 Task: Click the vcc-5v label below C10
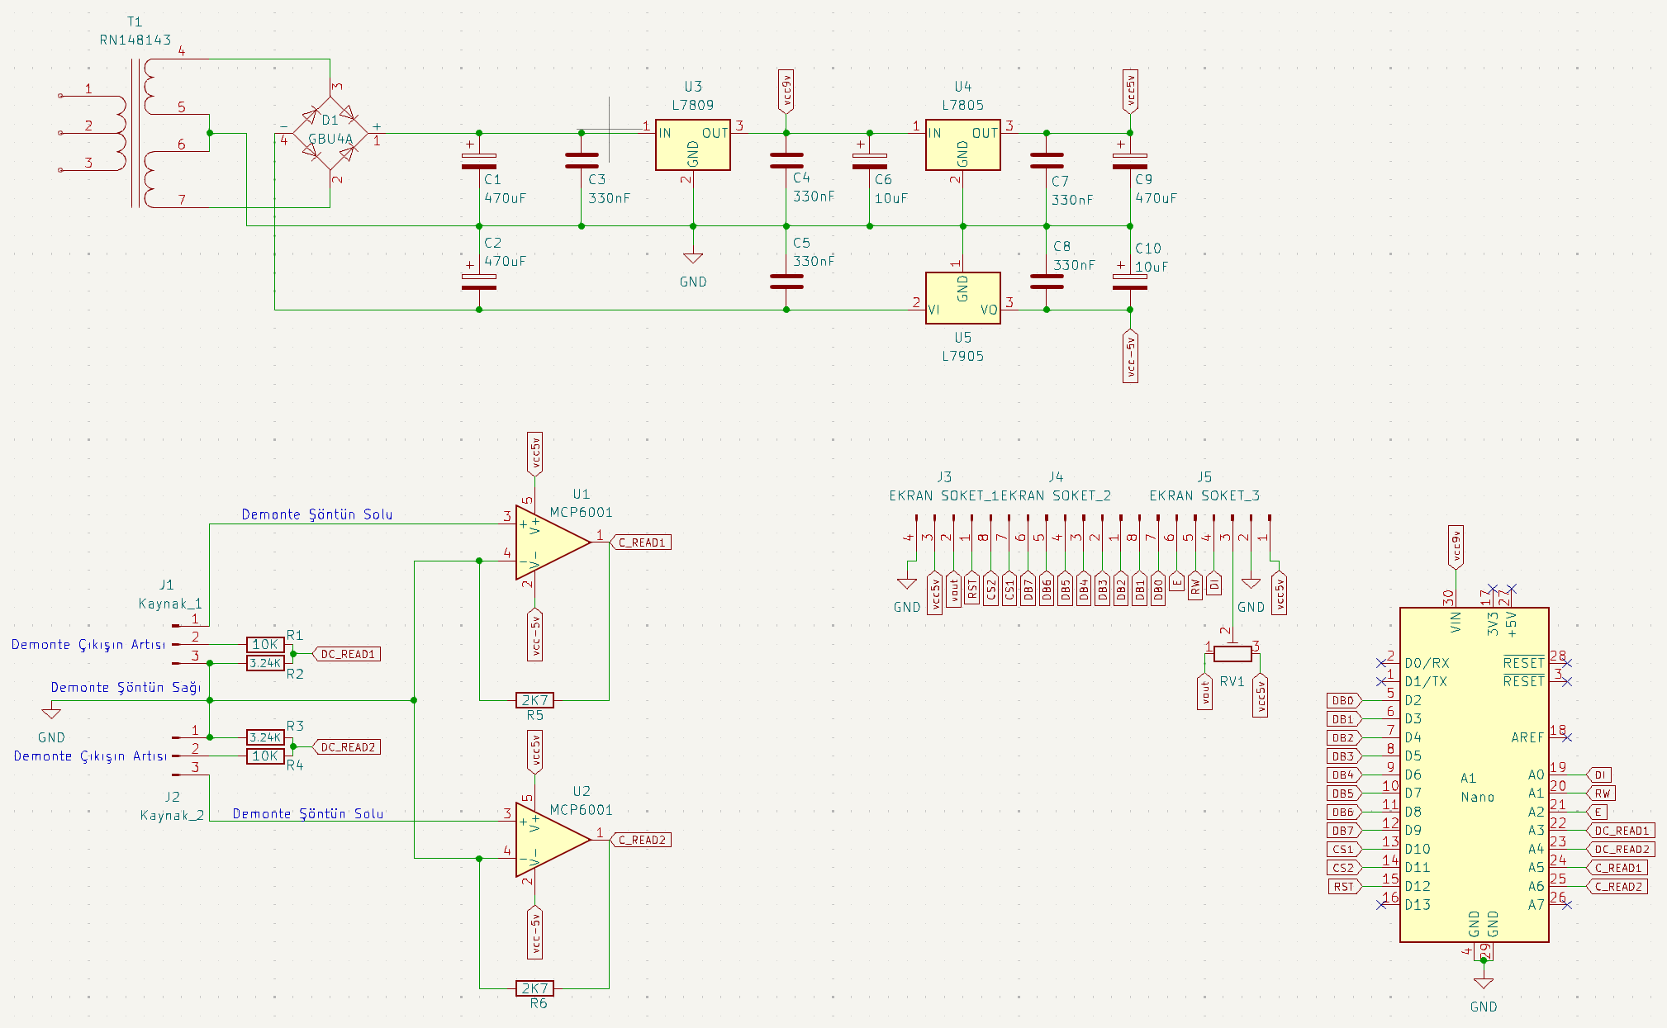tap(1130, 356)
